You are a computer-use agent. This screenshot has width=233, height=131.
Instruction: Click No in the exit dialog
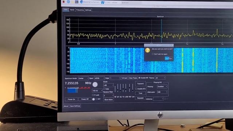(x=171, y=59)
